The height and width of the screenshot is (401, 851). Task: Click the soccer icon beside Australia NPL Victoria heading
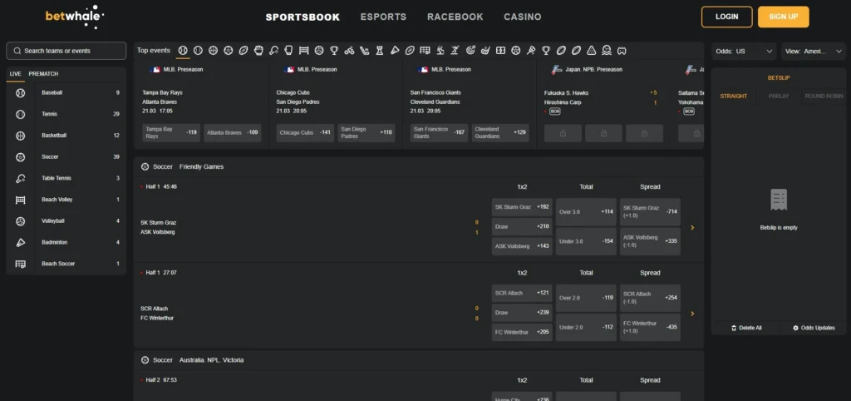[x=145, y=359]
